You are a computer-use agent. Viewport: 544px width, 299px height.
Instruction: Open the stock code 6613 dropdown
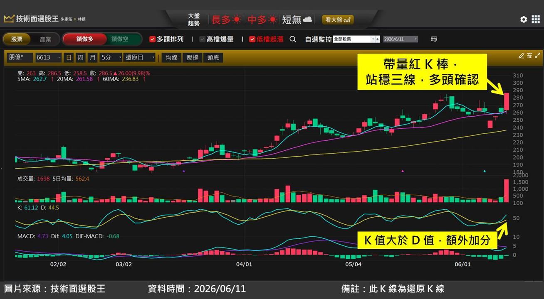[x=48, y=57]
